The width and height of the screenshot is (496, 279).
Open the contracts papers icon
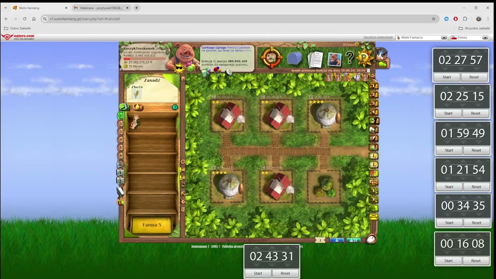coord(315,59)
